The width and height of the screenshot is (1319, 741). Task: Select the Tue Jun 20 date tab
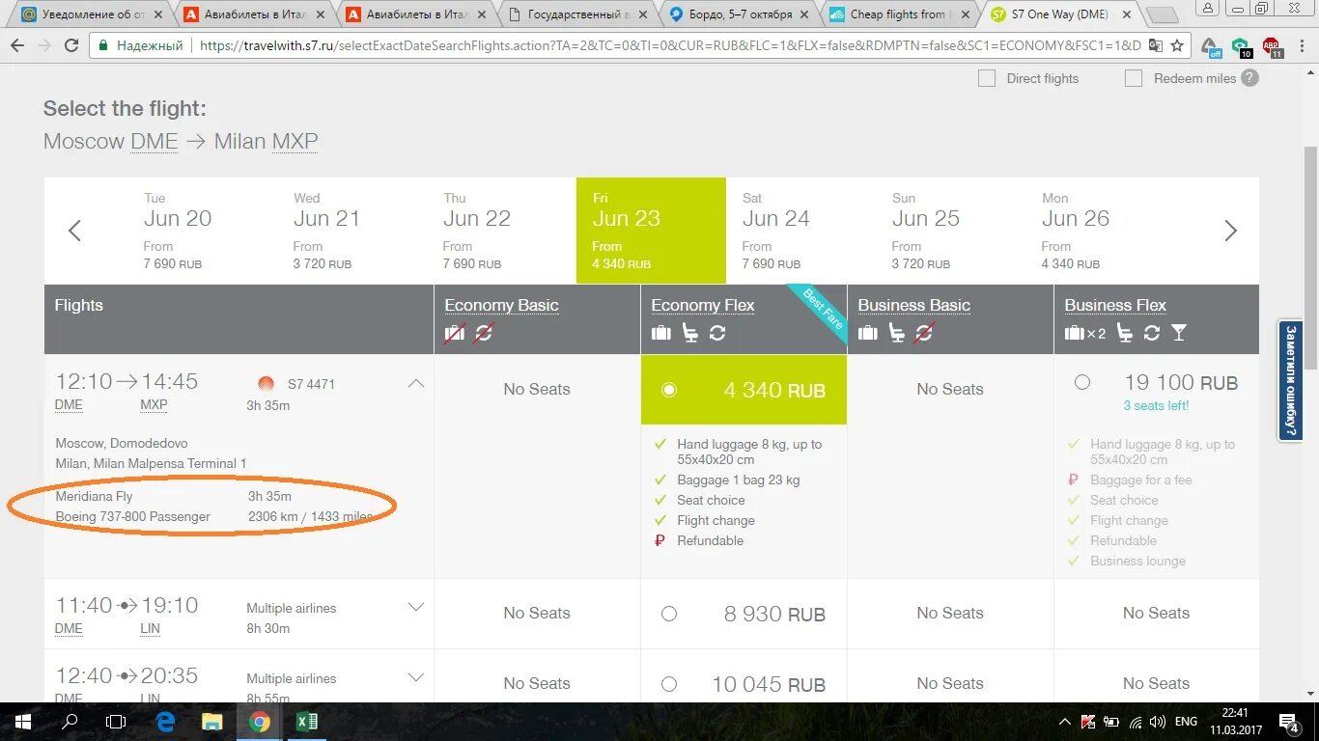coord(203,231)
